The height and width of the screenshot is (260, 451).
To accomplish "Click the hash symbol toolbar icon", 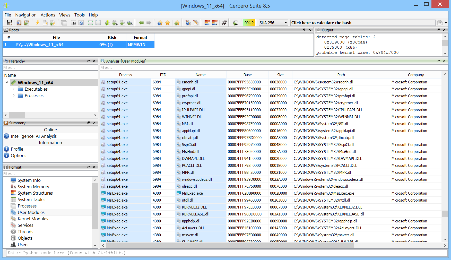I will (x=224, y=23).
